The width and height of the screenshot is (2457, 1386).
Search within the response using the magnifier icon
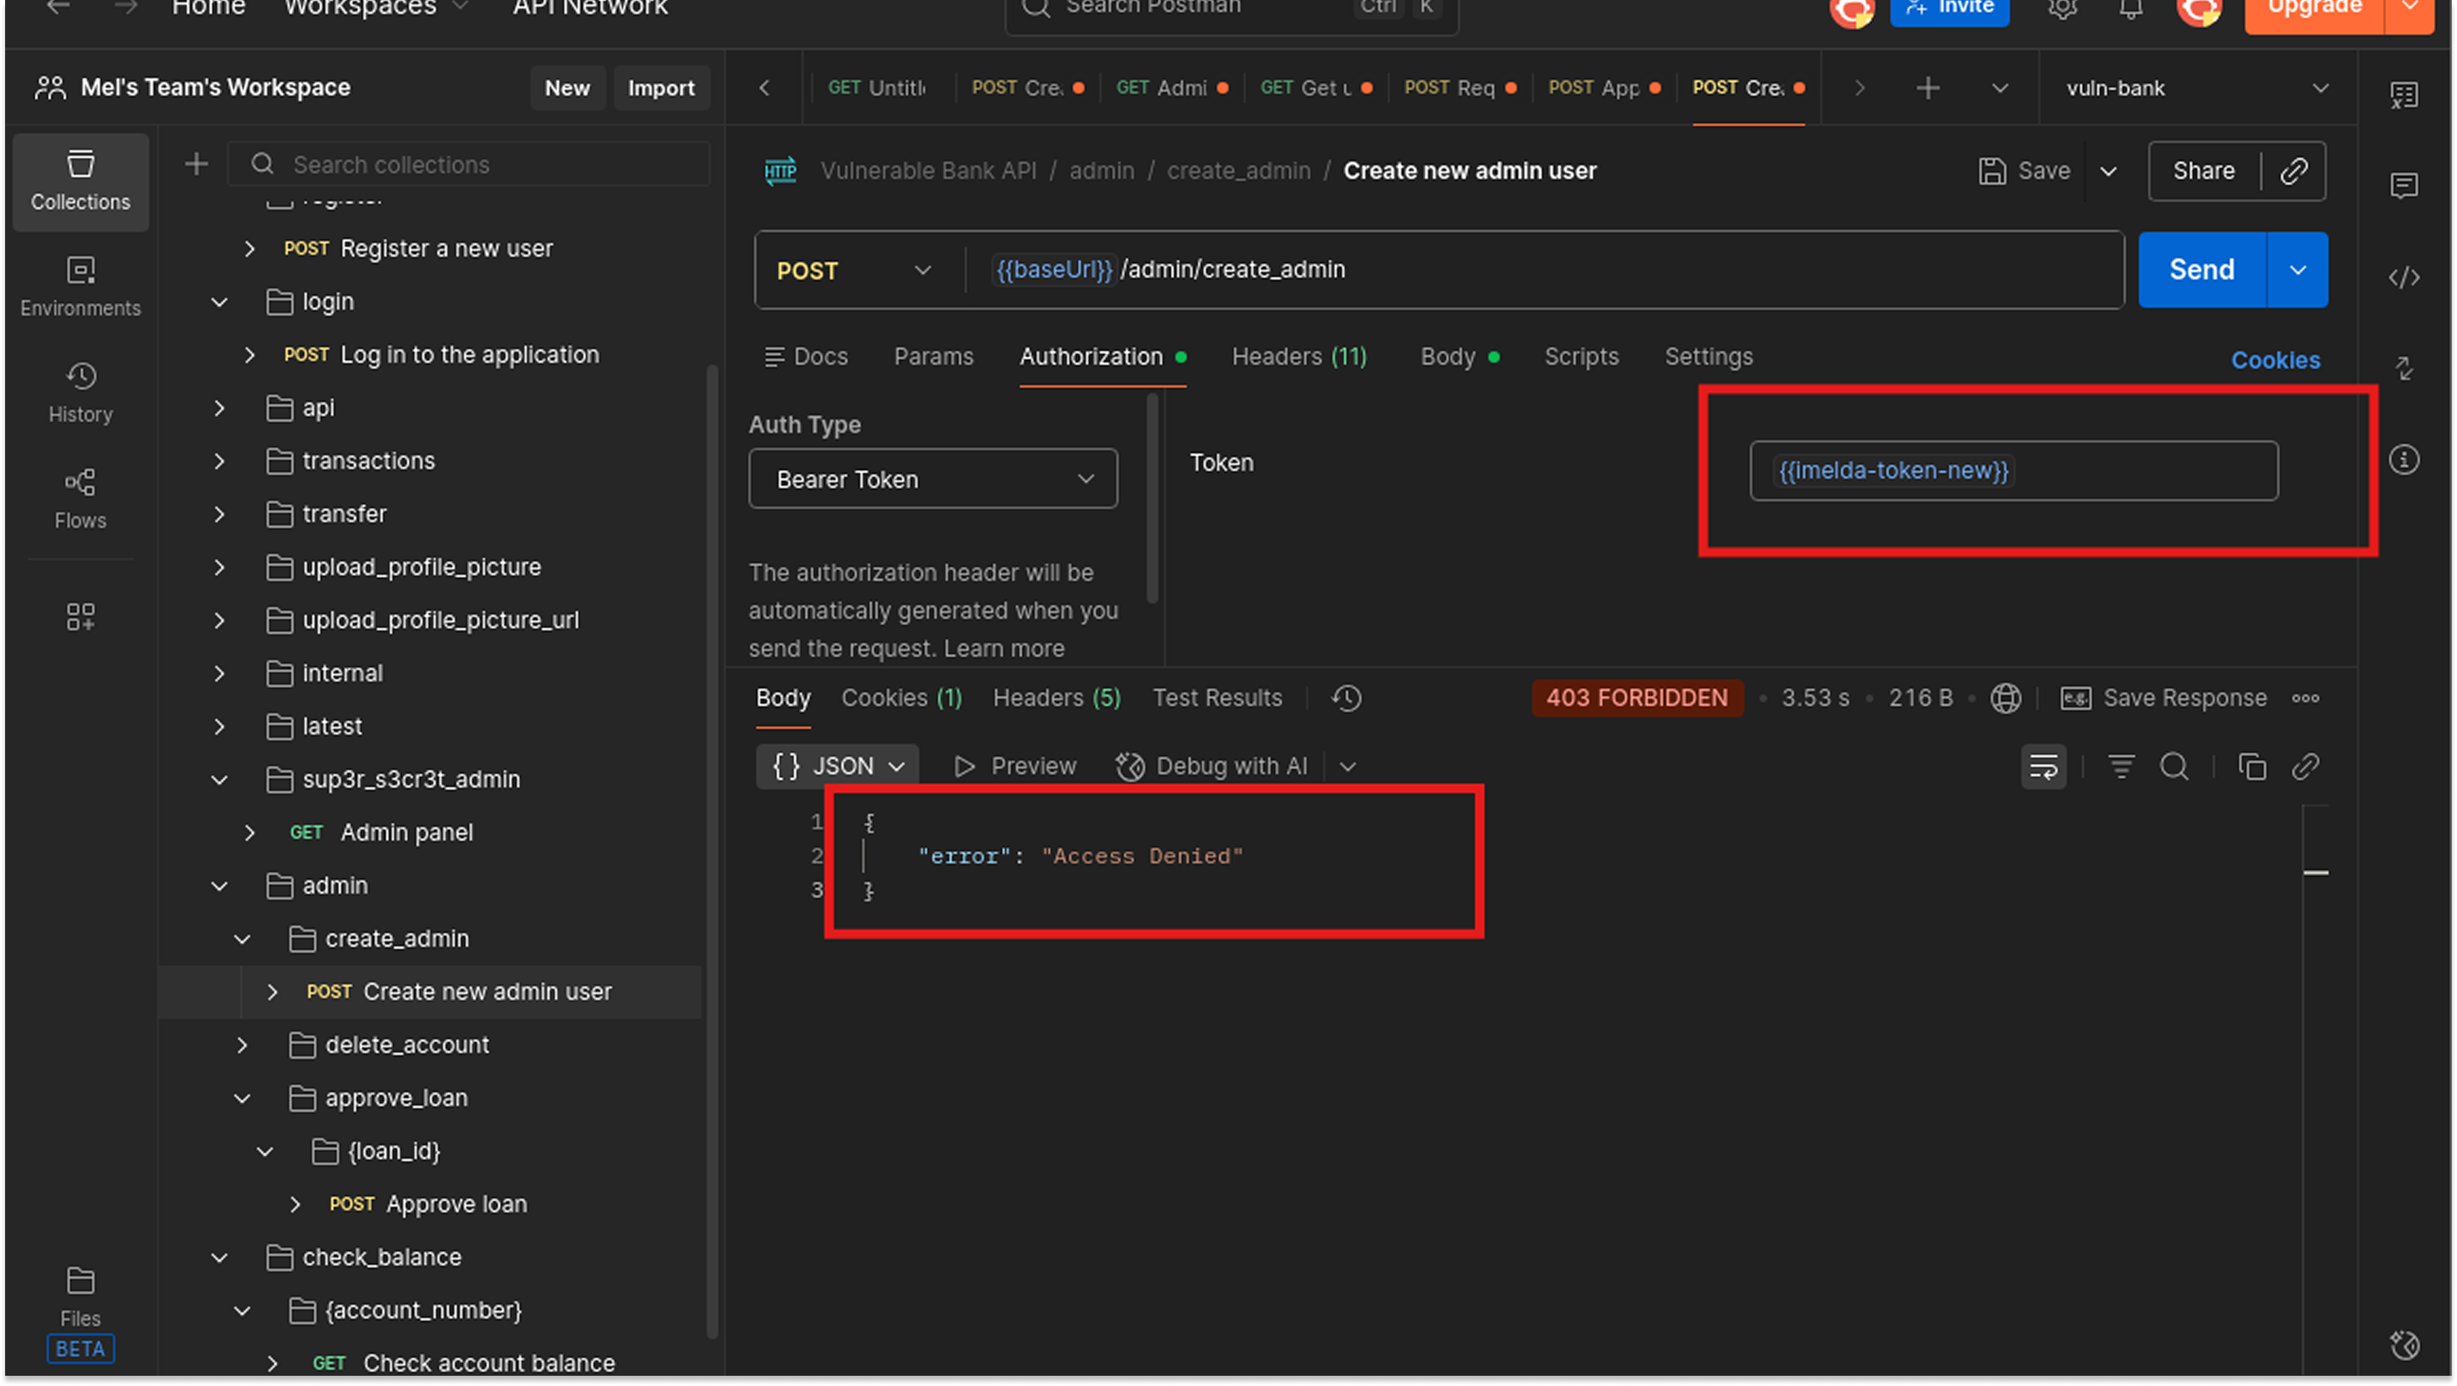point(2175,766)
